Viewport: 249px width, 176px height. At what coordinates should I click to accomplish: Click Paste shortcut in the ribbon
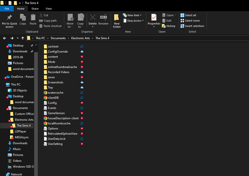click(x=50, y=26)
